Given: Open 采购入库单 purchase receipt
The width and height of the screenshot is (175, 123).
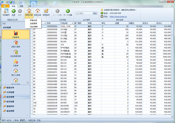Looking at the screenshot, I should point(16,44).
